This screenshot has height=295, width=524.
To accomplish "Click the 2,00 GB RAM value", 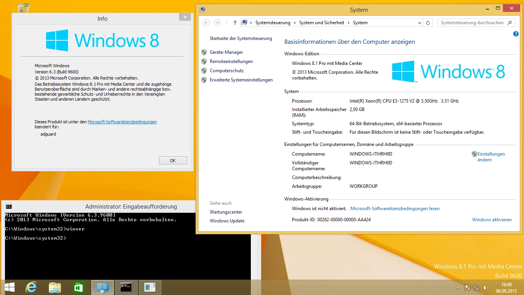I will point(357,109).
